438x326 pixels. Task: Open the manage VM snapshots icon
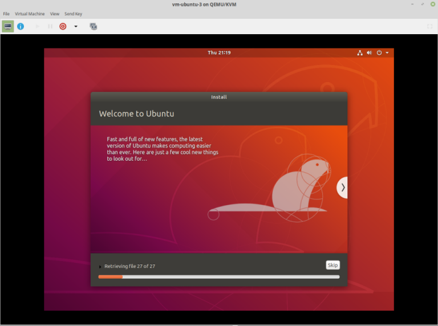coord(94,26)
